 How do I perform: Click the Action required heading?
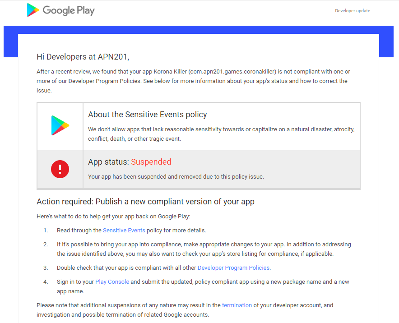point(145,202)
